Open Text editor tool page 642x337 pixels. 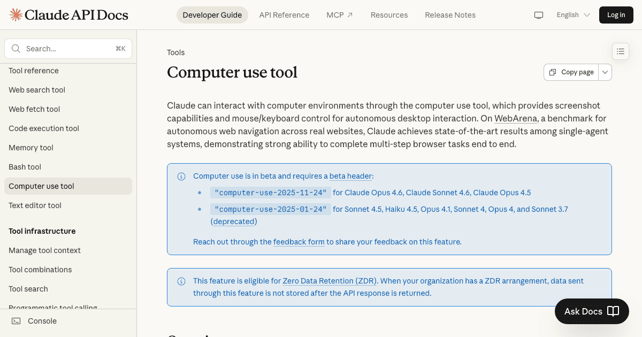(35, 205)
